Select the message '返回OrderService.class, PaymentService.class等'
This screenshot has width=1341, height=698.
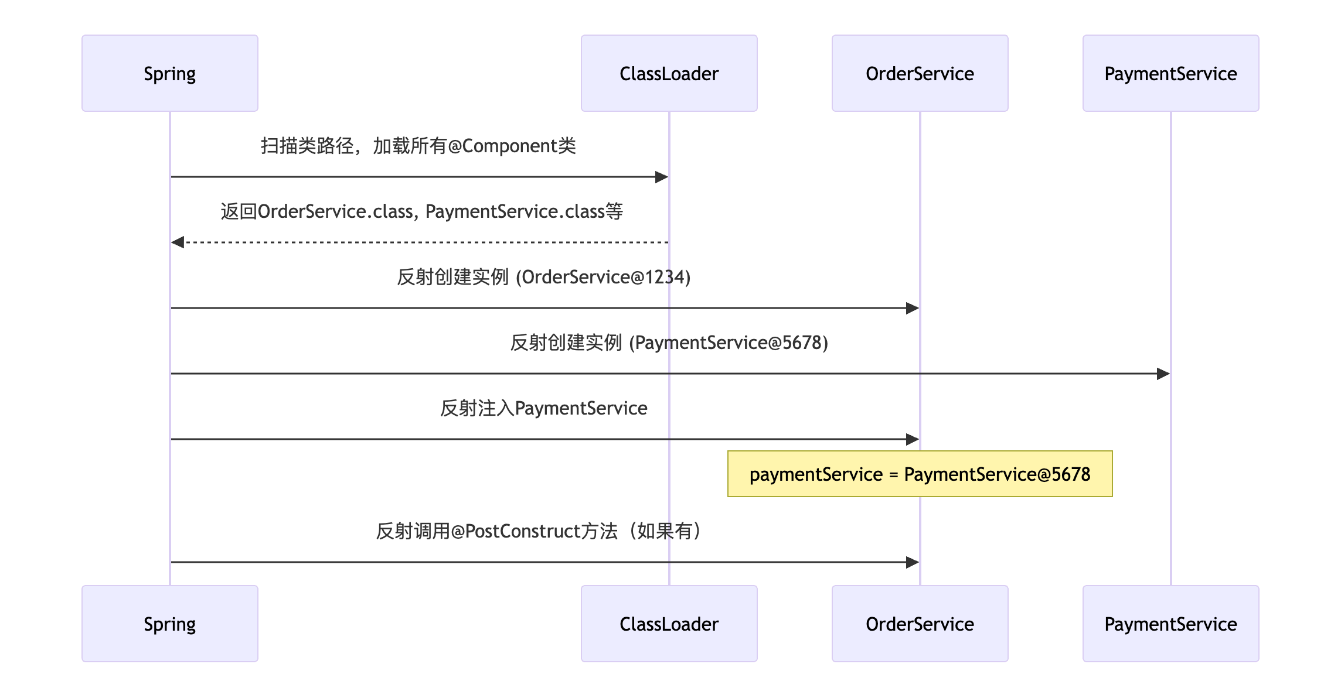click(422, 211)
